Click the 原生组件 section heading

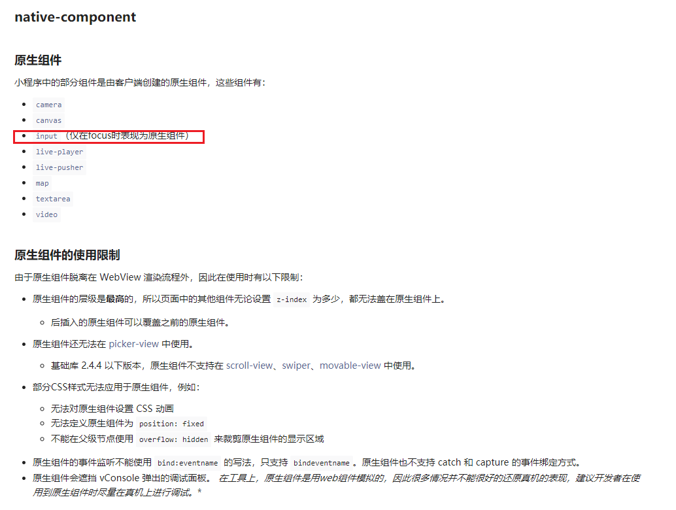38,60
